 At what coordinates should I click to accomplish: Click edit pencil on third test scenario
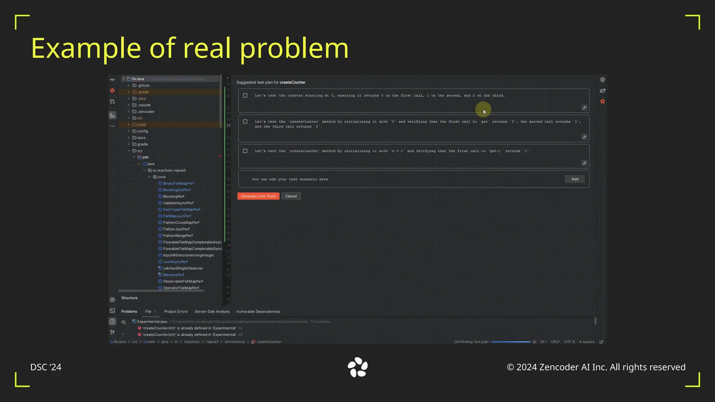pos(584,163)
